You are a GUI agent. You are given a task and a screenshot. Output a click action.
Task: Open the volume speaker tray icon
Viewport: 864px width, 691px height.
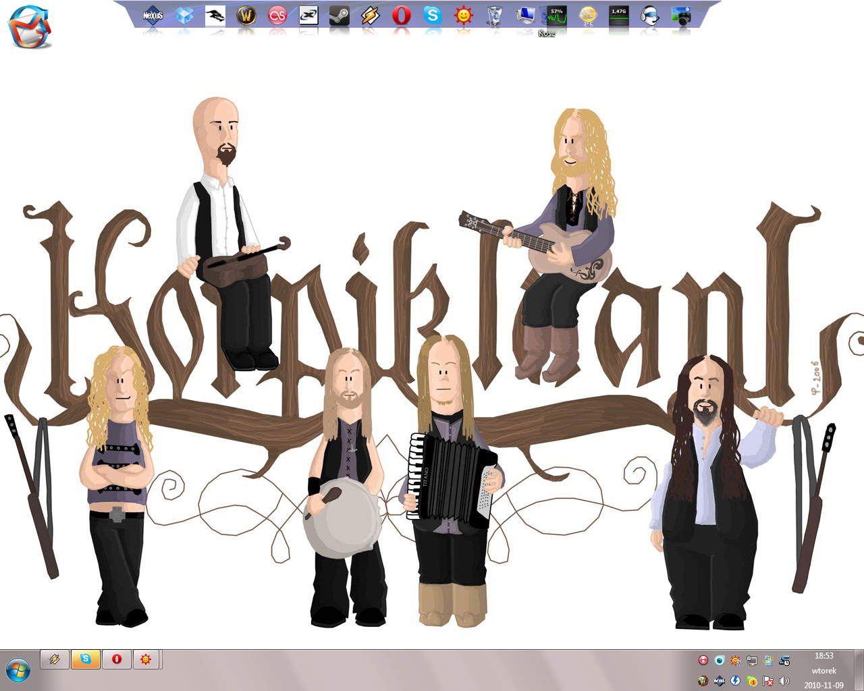pos(784,681)
